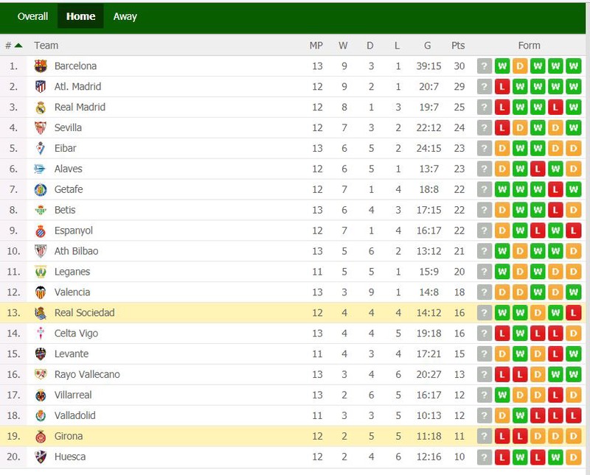This screenshot has height=475, width=590.
Task: Click the Valencia bat crest icon
Action: [41, 292]
